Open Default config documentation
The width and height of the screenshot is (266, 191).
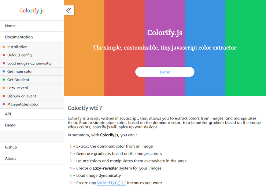tap(19, 55)
